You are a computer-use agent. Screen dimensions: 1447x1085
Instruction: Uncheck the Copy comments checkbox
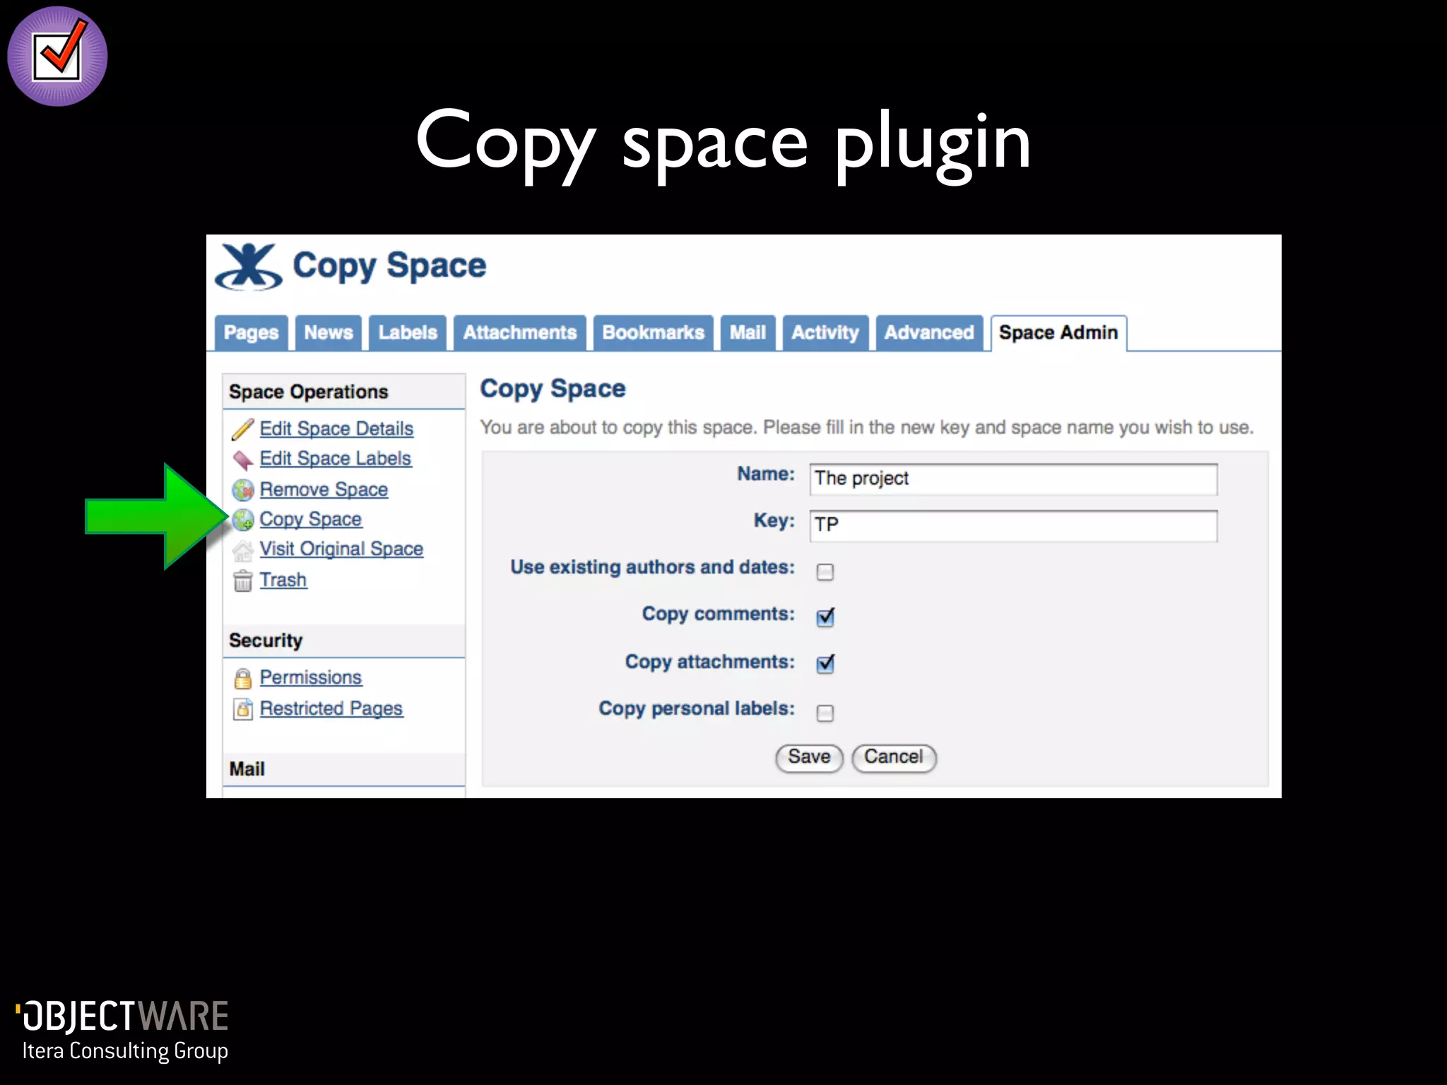[x=825, y=617]
